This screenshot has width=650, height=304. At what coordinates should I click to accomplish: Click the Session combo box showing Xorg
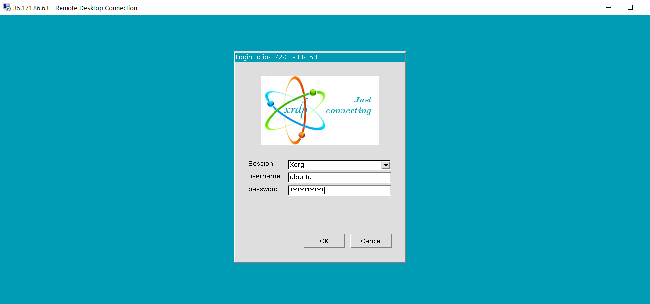(339, 165)
